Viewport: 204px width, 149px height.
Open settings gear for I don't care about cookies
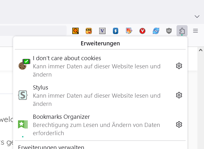click(x=179, y=66)
